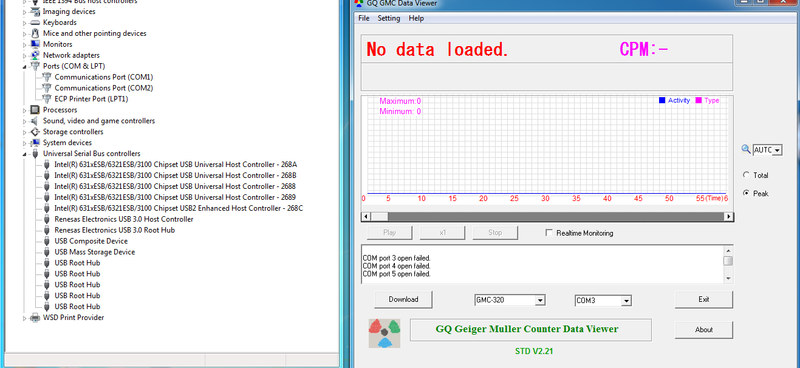Click the radiation trefoil logo image
This screenshot has width=800, height=368.
coord(385,333)
